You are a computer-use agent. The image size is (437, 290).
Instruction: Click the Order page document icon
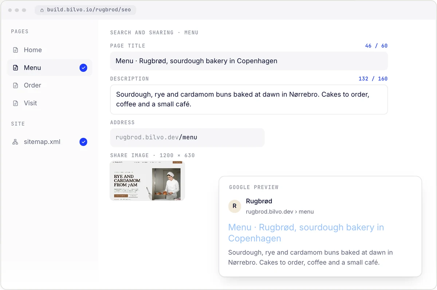(x=15, y=86)
